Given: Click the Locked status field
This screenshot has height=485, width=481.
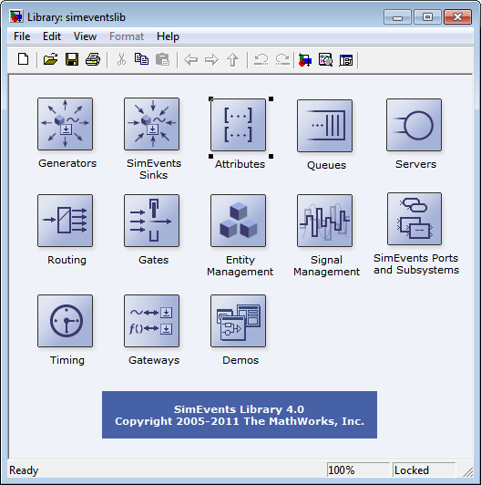Looking at the screenshot, I should tap(424, 470).
